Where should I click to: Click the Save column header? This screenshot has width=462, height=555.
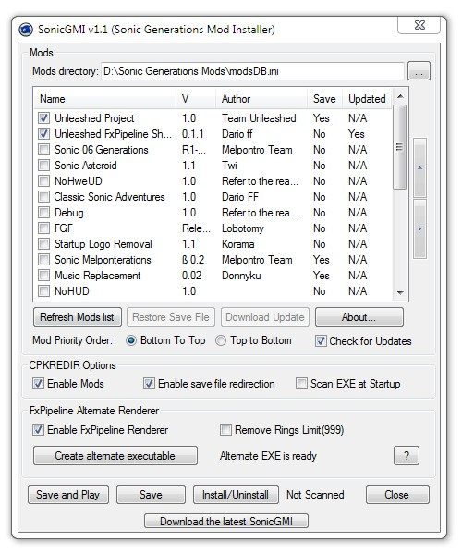324,99
